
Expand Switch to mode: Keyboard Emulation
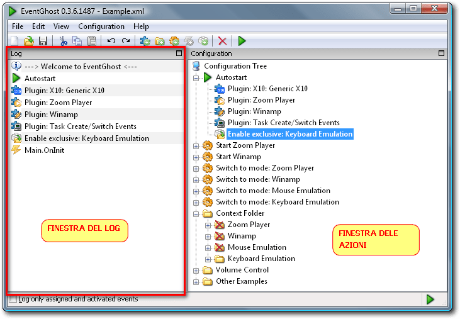click(196, 203)
